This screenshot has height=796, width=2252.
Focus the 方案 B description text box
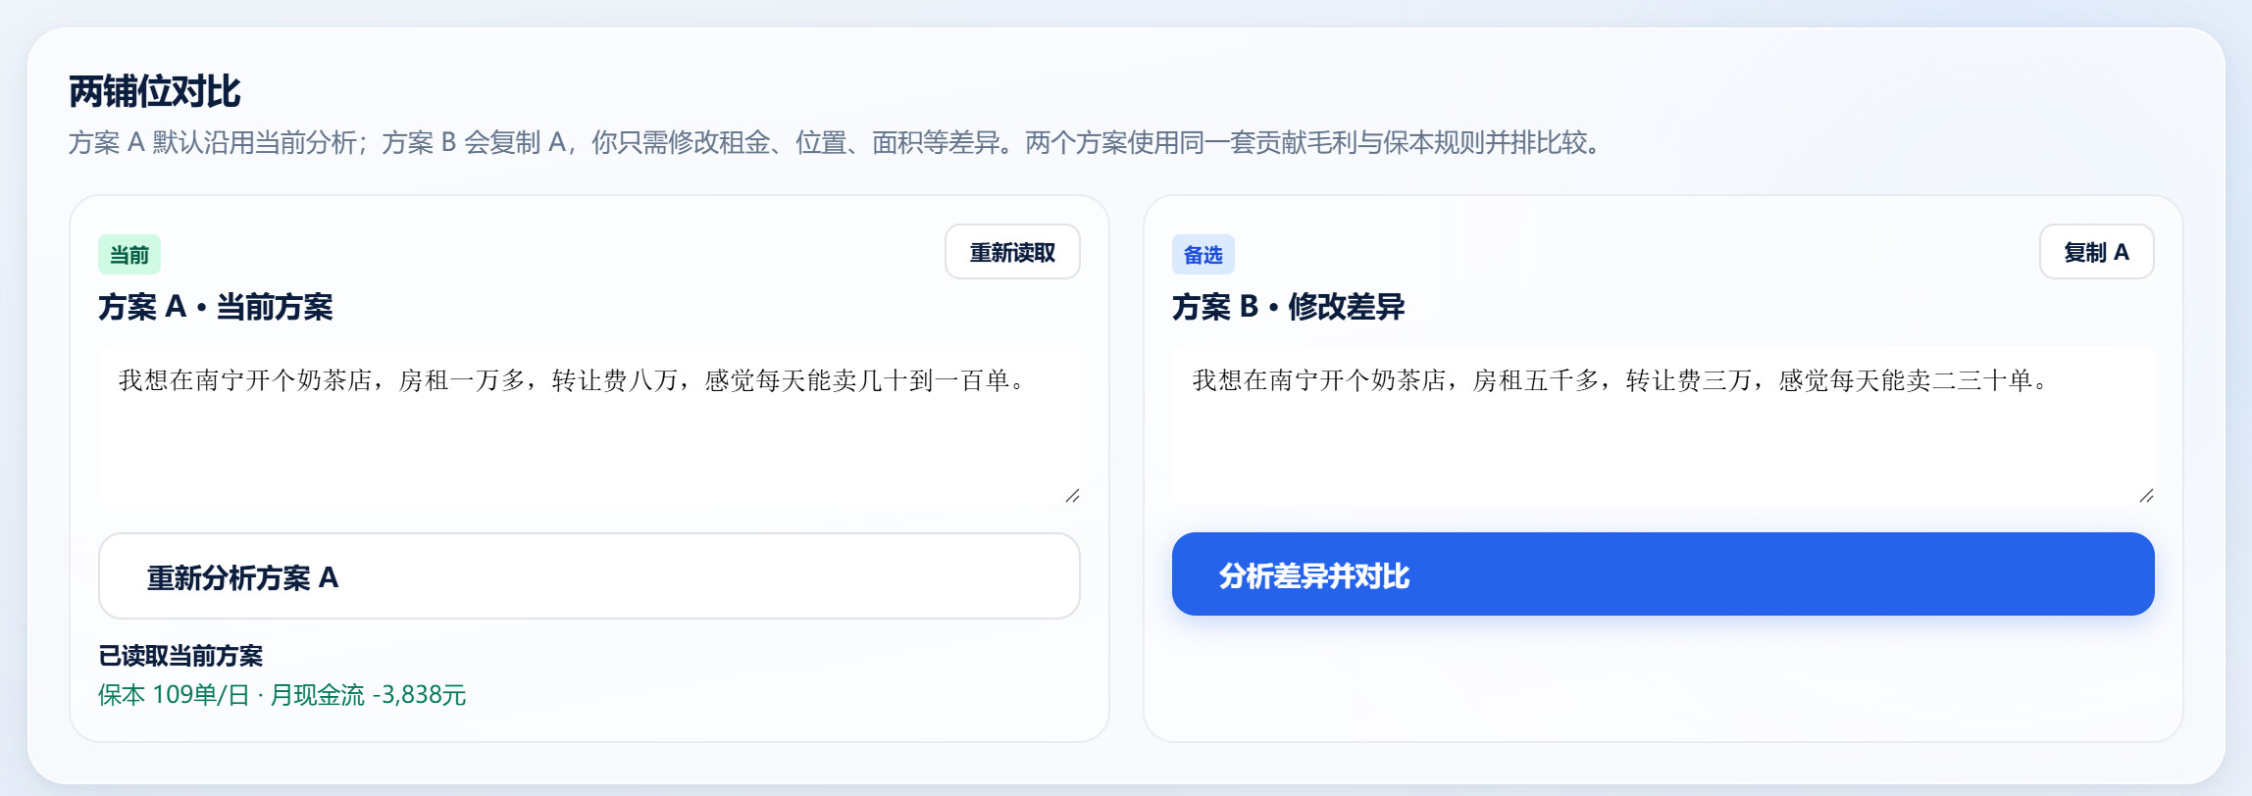point(1663,424)
